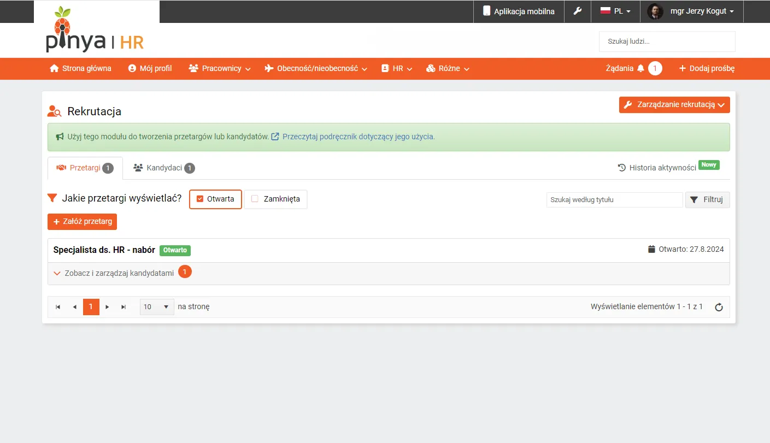The height and width of the screenshot is (443, 770).
Task: Click the Rekrutacja heading text
Action: click(x=95, y=111)
